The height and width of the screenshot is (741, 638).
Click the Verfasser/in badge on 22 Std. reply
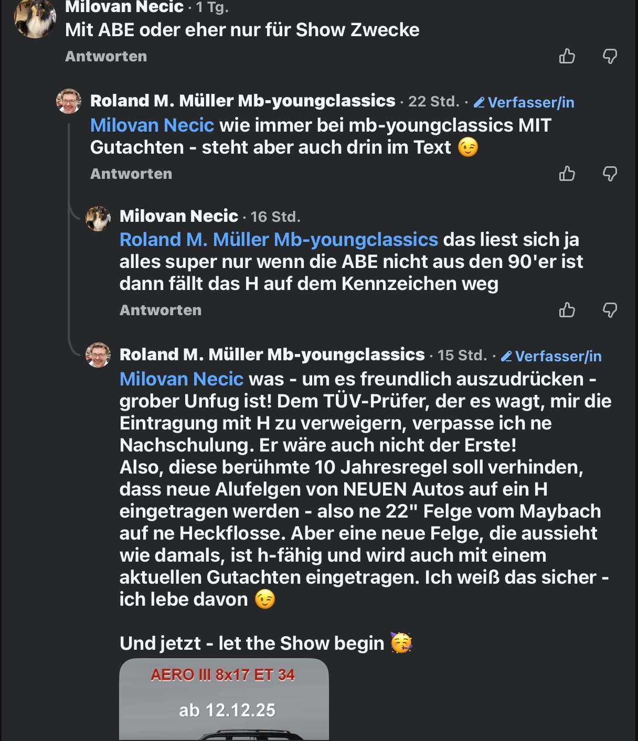(524, 102)
